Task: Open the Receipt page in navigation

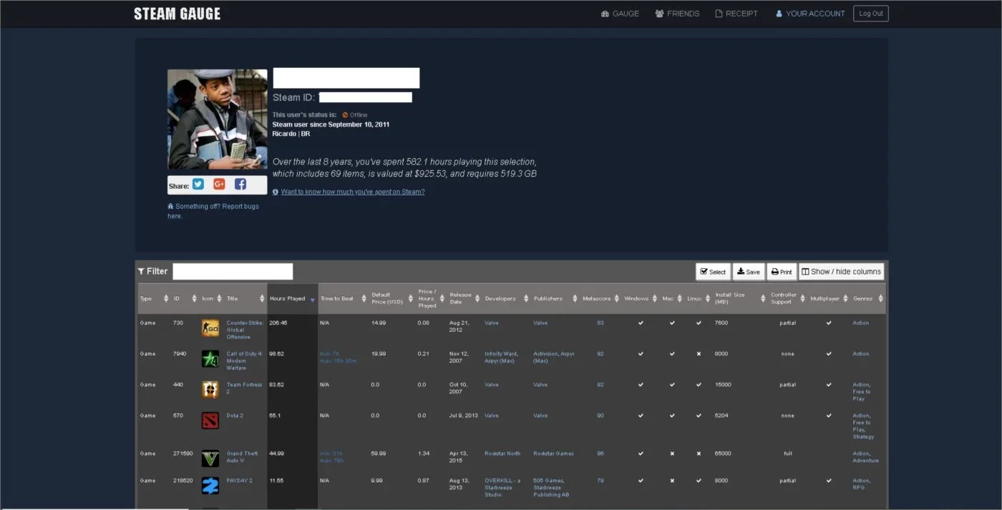Action: [736, 14]
